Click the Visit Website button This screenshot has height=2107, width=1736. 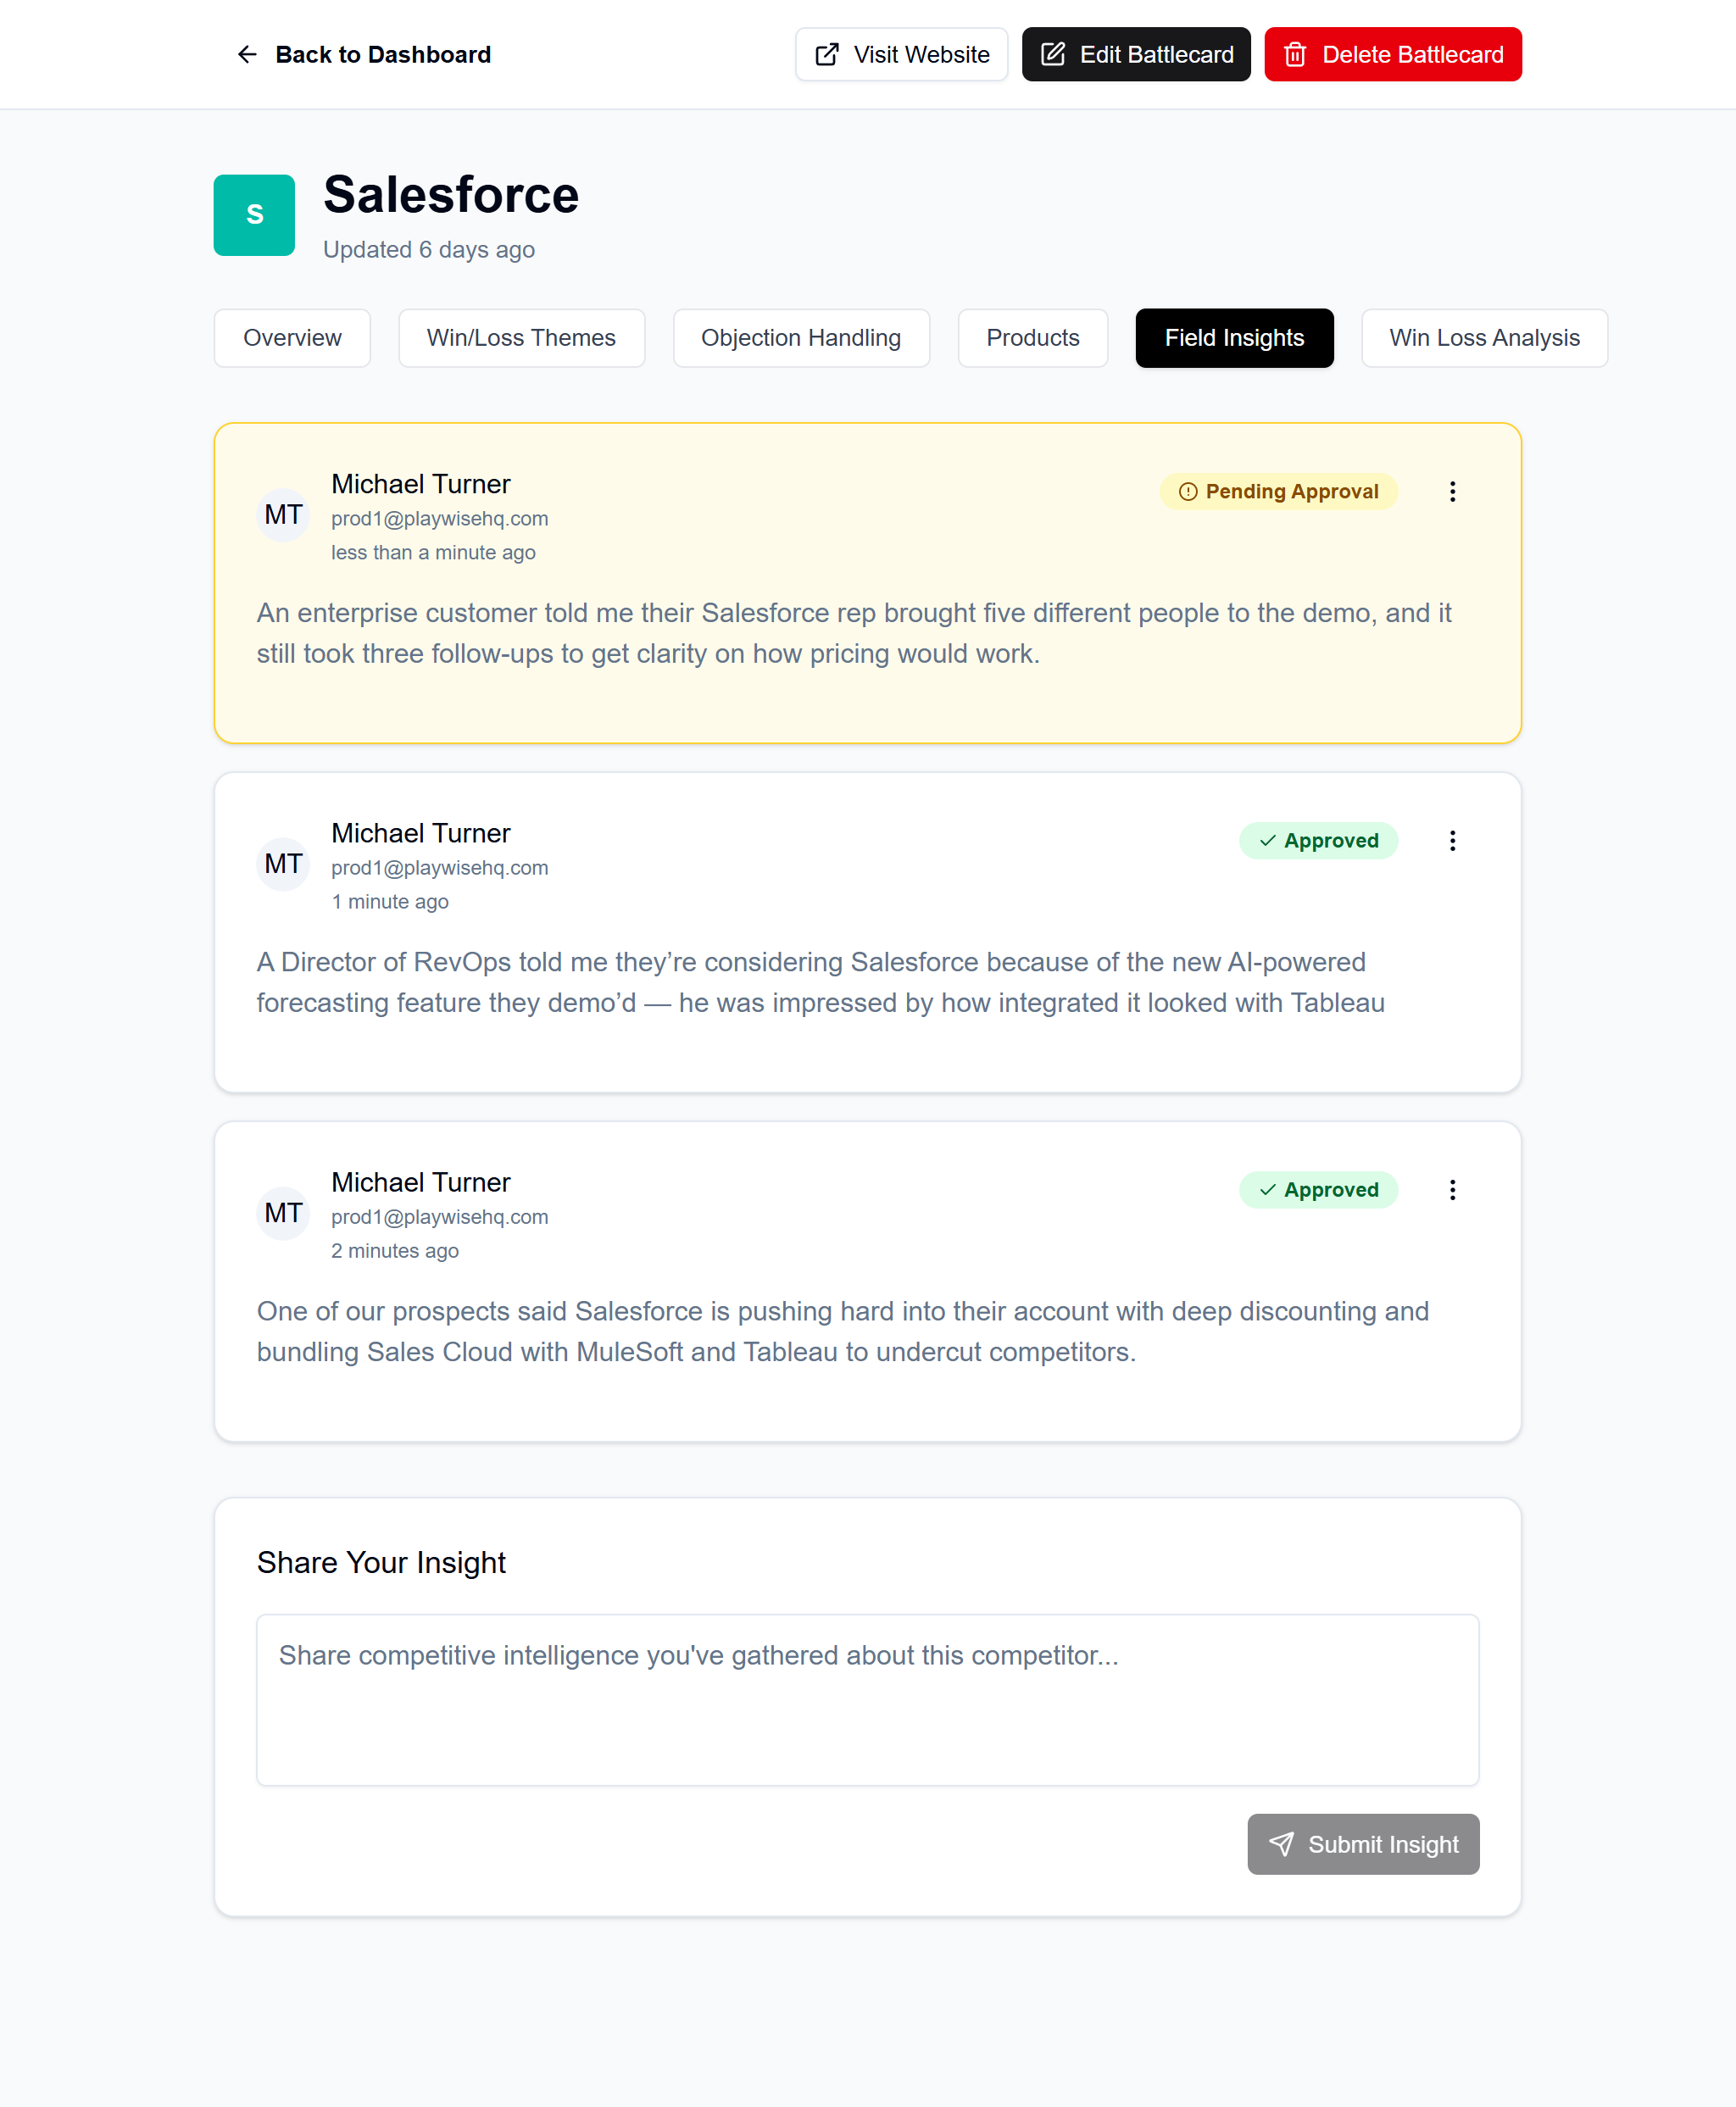pos(901,54)
